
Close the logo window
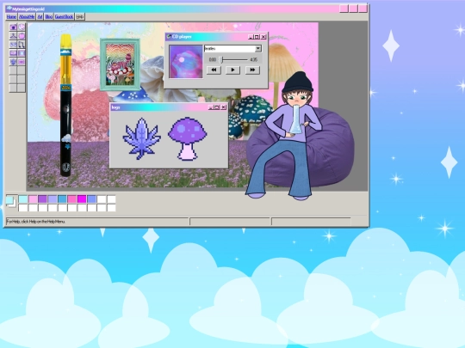tap(224, 107)
